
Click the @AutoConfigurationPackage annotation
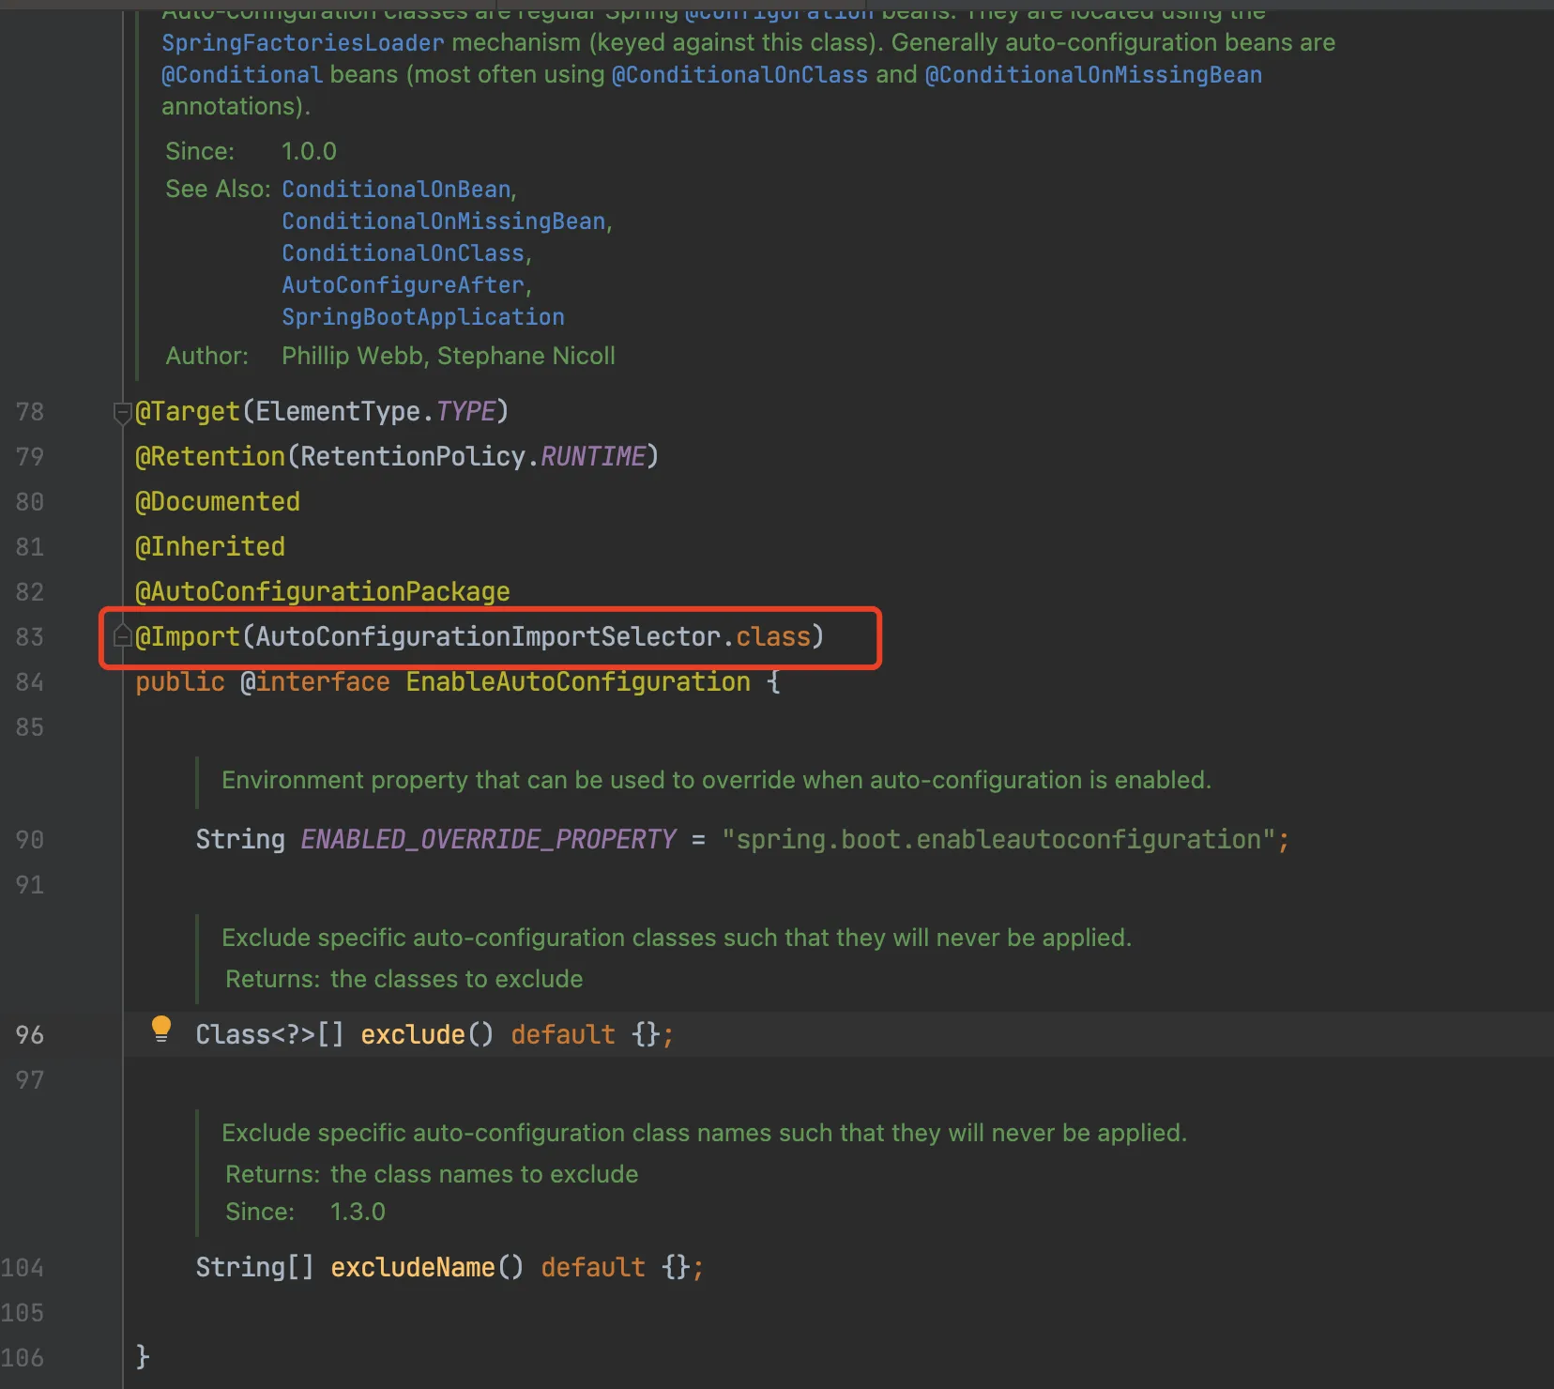[x=323, y=592]
